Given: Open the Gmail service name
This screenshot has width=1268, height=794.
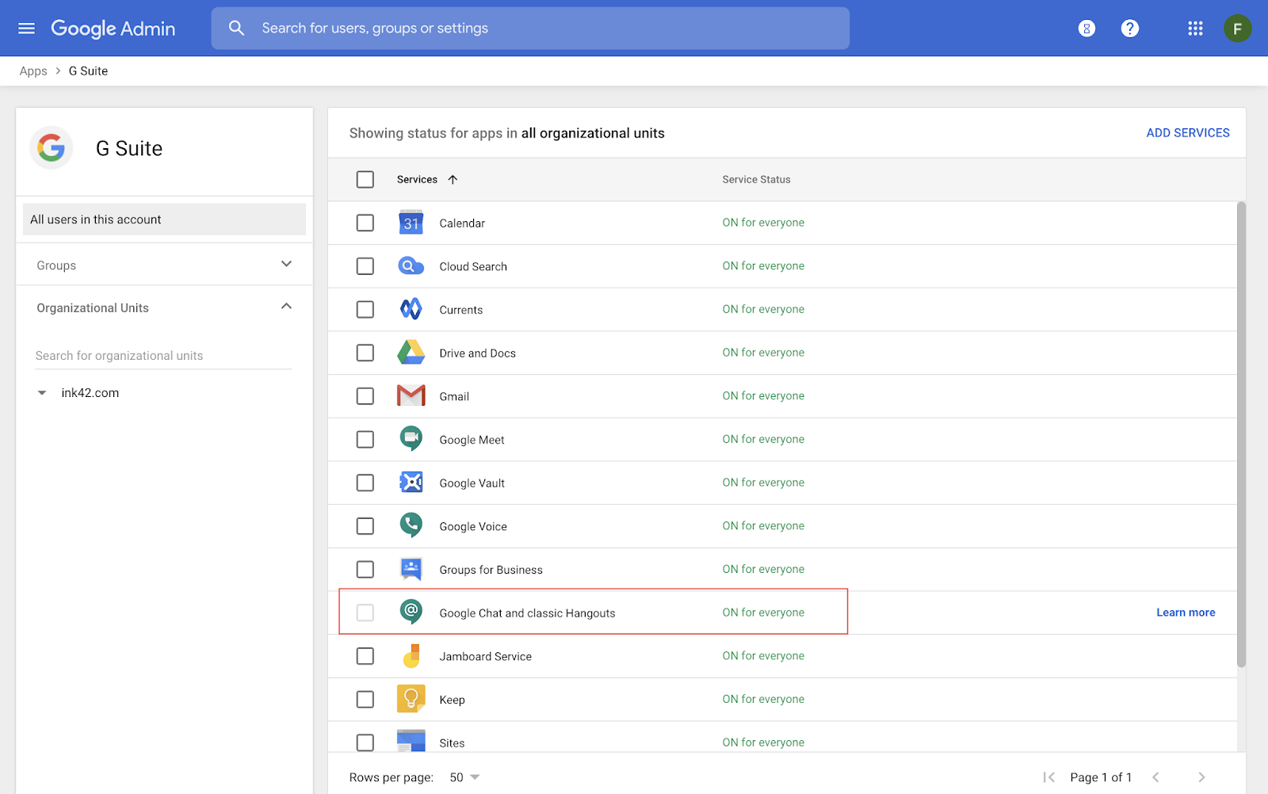Looking at the screenshot, I should click(x=454, y=396).
